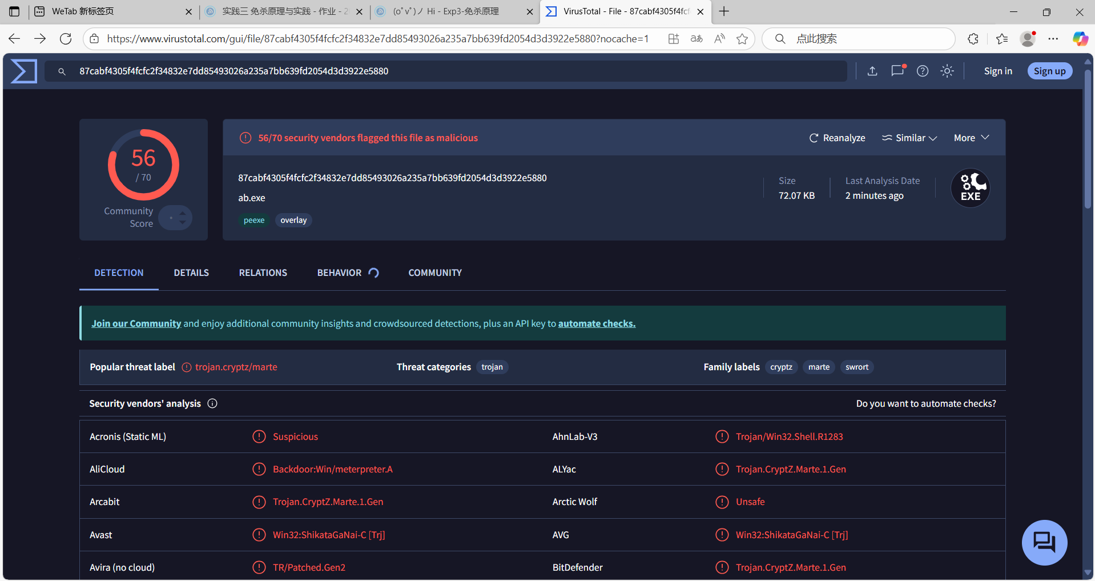Click the Sign in link
Screen dimensions: 1095x581
coord(998,71)
